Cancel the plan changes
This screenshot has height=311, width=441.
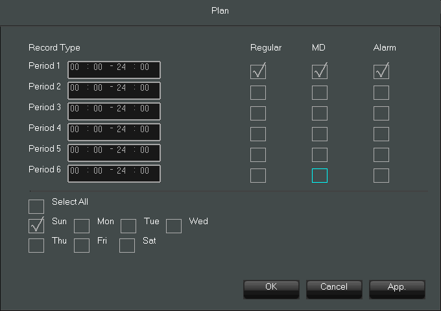click(334, 289)
